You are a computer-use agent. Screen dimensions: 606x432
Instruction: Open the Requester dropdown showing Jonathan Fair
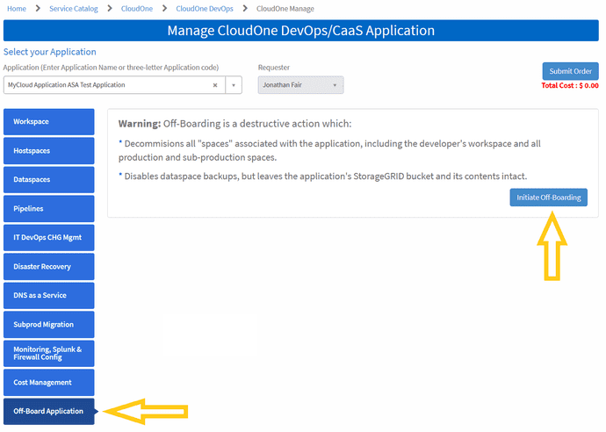[x=300, y=85]
